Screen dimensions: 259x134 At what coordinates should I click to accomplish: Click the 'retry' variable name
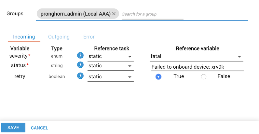20,76
